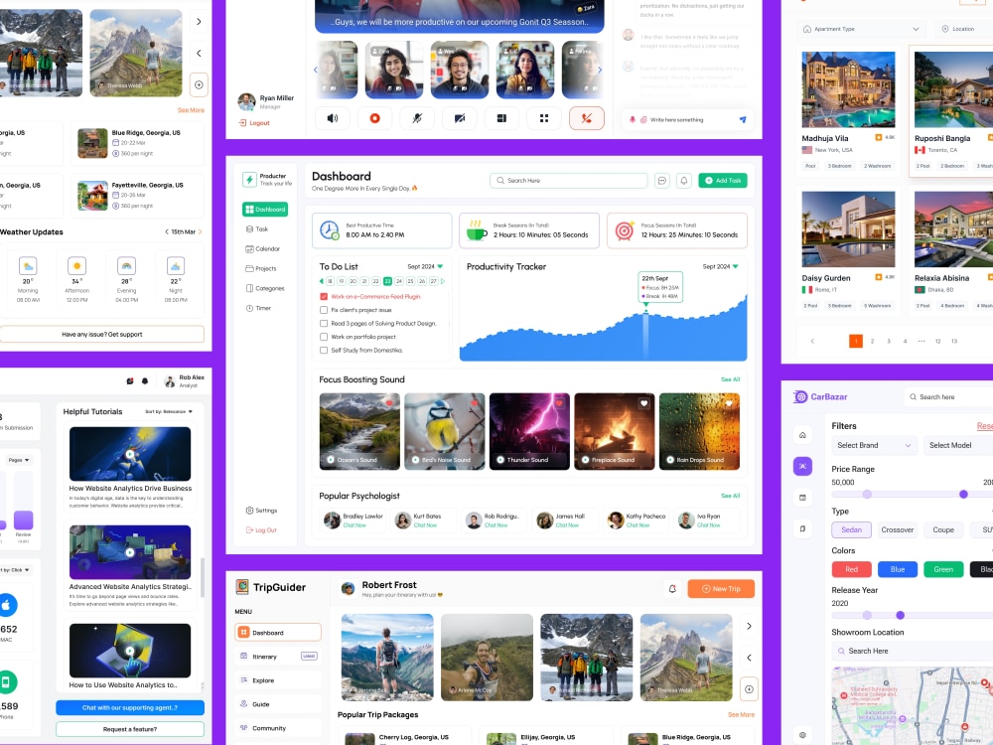The height and width of the screenshot is (745, 993).
Task: Open the Pages dropdown in analytics panel
Action: click(18, 460)
